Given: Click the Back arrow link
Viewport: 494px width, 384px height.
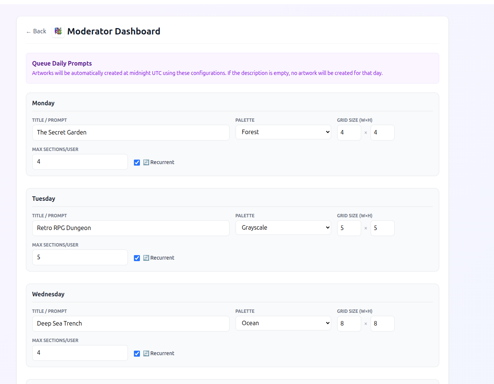Looking at the screenshot, I should pos(36,31).
